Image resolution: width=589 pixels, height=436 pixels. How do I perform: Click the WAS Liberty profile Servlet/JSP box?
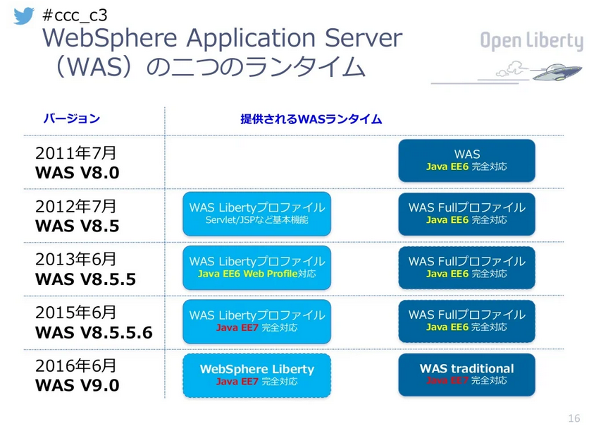pos(256,214)
